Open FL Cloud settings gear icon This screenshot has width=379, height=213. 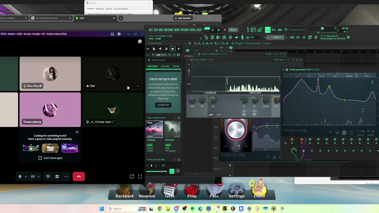178,55
